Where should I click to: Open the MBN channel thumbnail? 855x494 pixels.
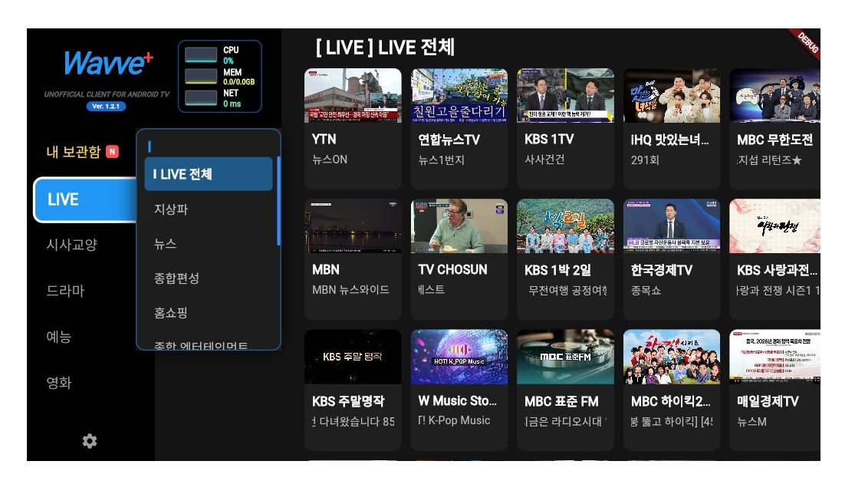point(353,226)
